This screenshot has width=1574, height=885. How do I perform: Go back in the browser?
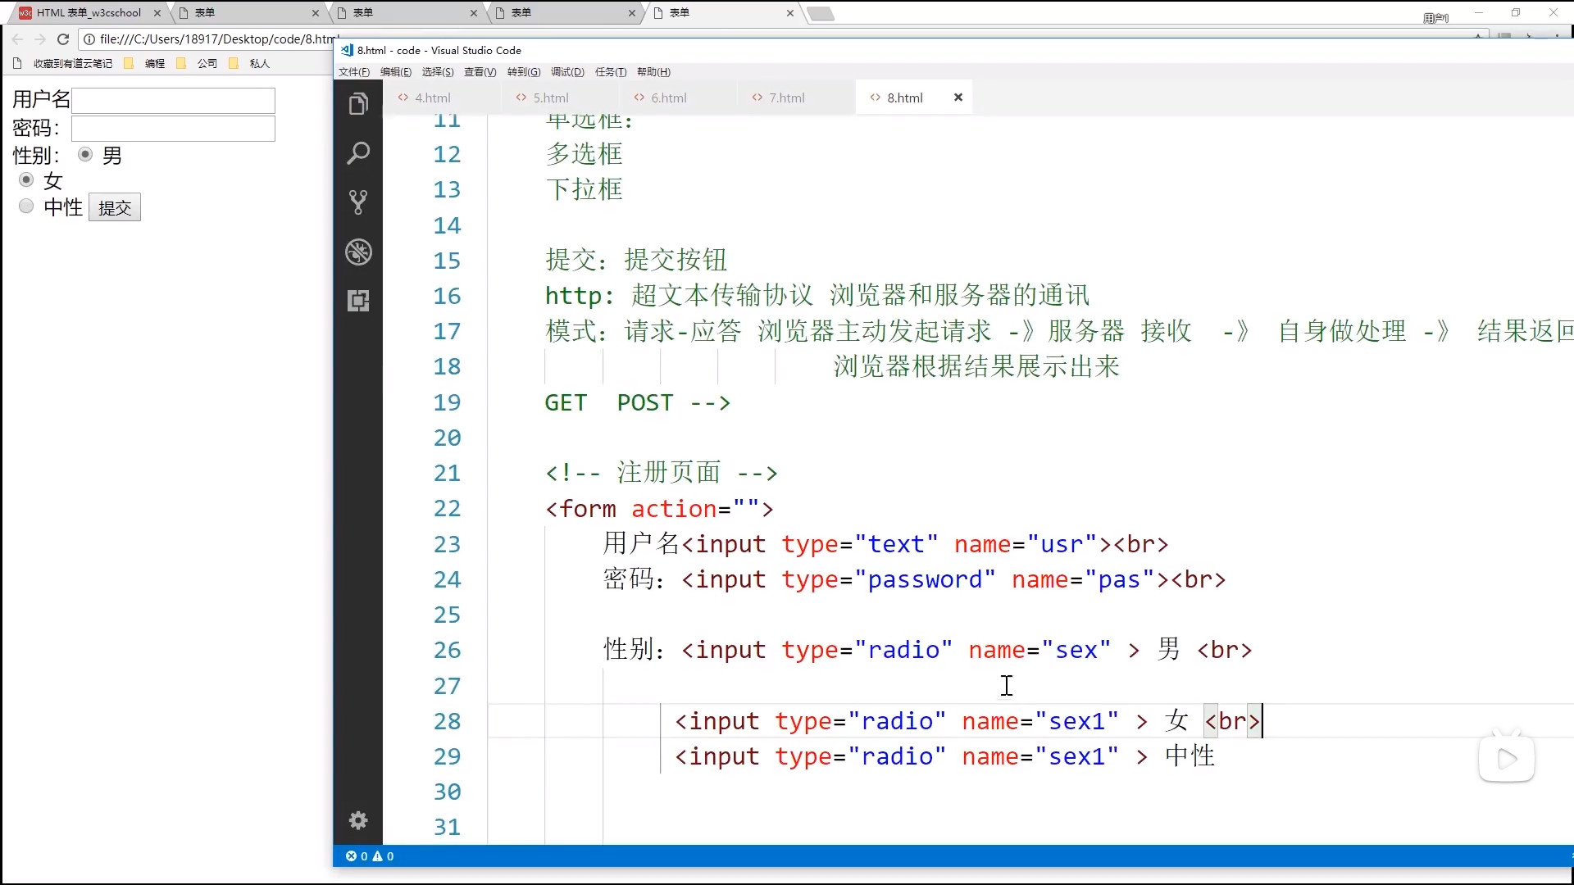(17, 39)
